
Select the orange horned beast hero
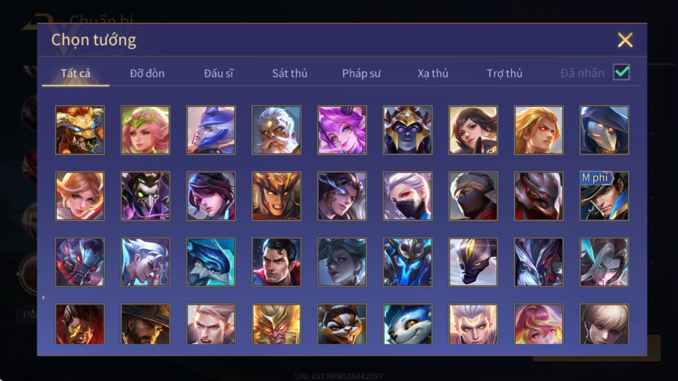[x=80, y=130]
